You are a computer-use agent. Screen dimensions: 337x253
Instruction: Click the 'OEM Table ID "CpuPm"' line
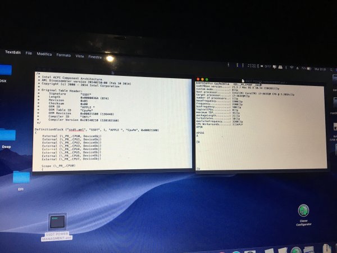[x=71, y=110]
